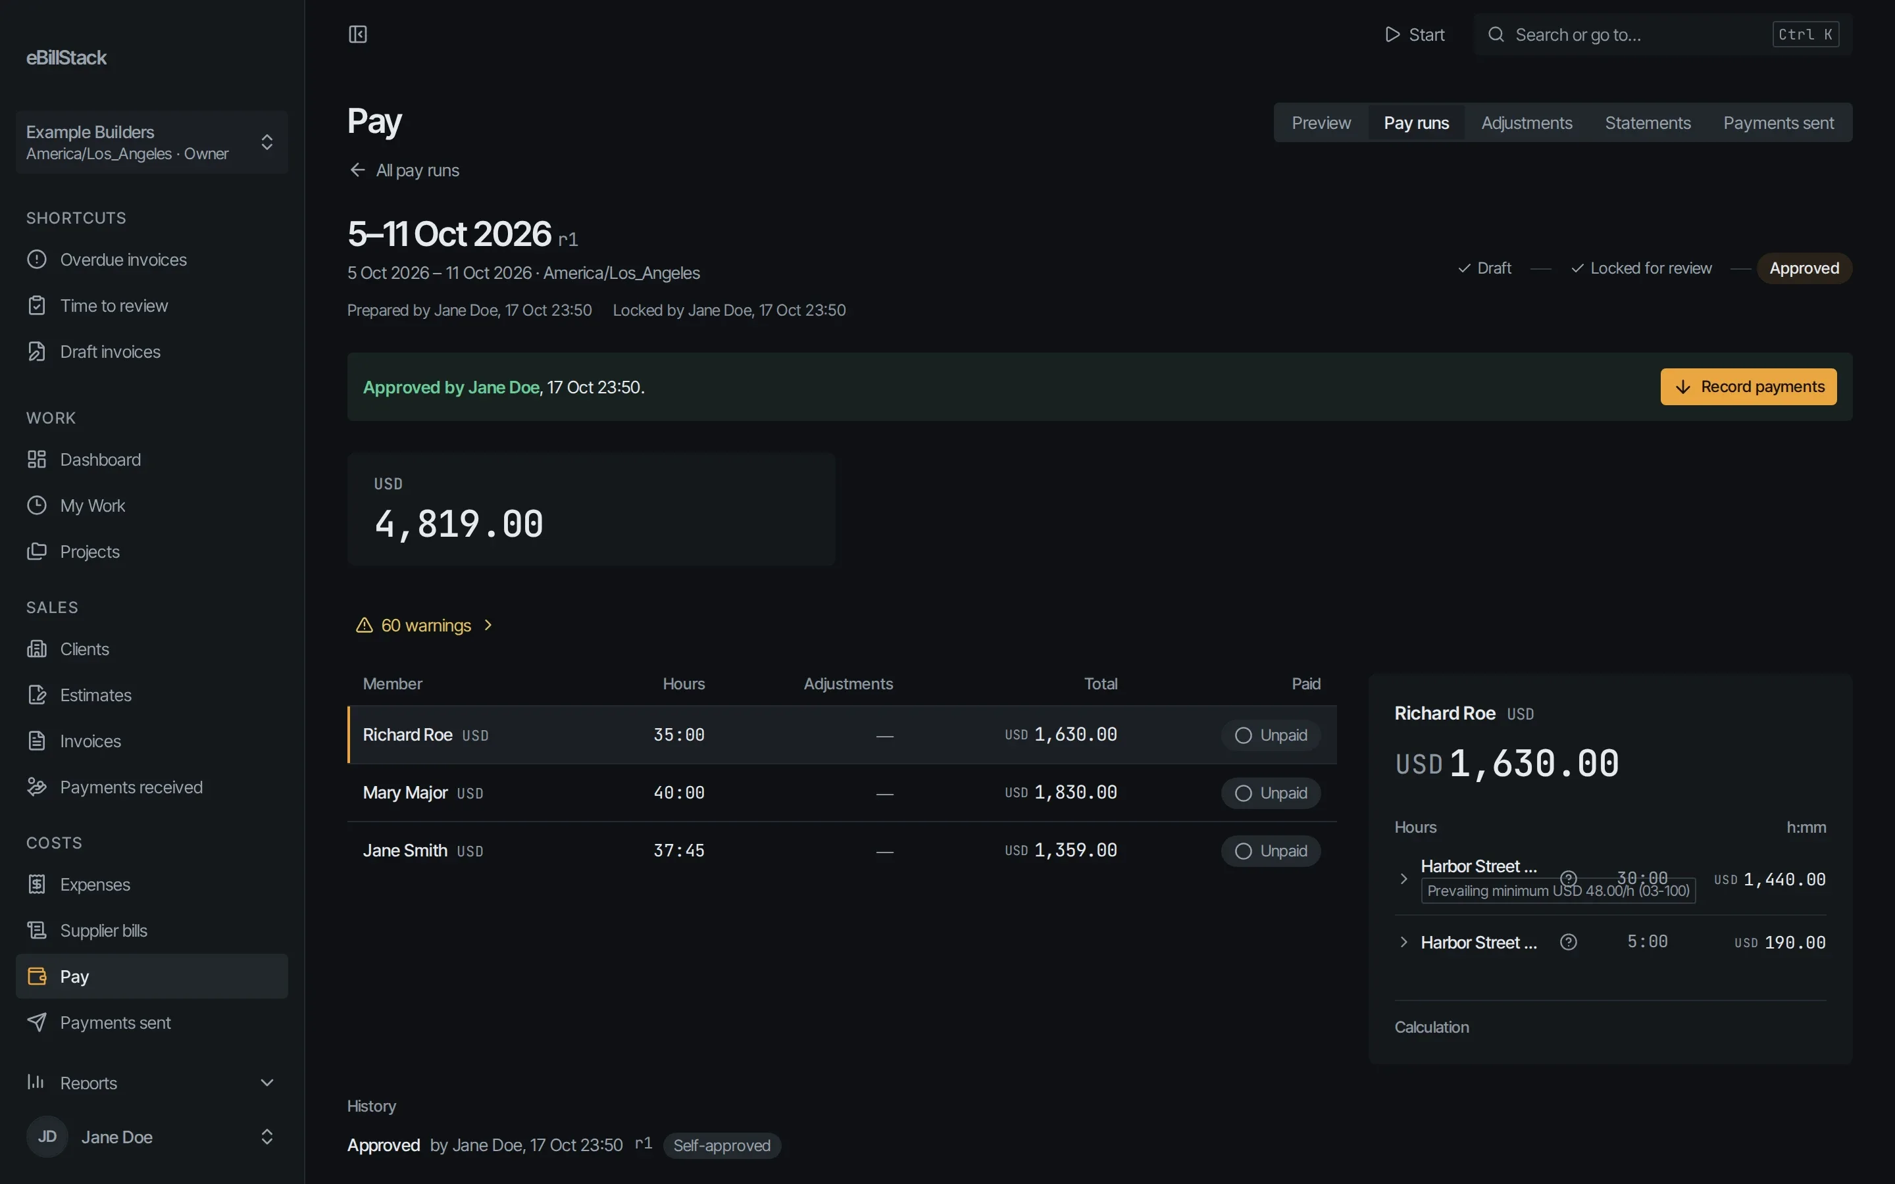Click Calculation section heading
The height and width of the screenshot is (1184, 1895).
pyautogui.click(x=1431, y=1027)
